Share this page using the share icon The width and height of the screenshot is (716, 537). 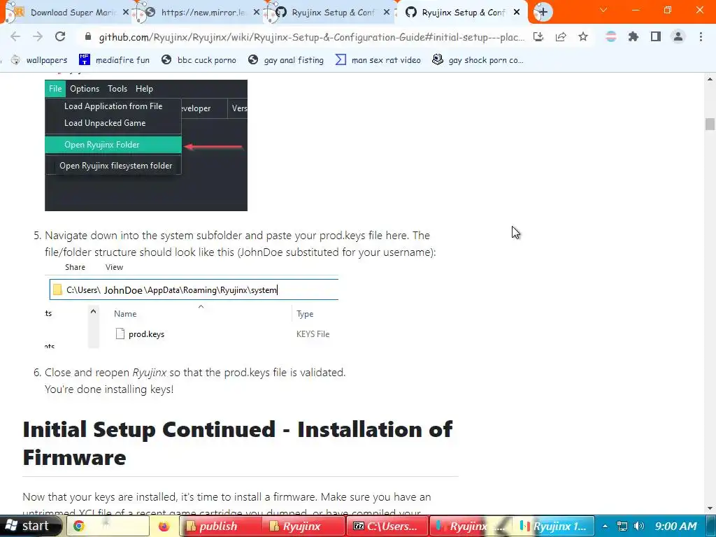(x=561, y=36)
